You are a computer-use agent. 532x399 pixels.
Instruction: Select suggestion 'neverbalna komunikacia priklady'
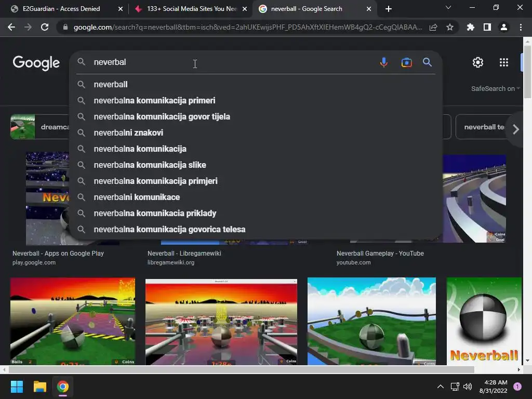(x=256, y=214)
